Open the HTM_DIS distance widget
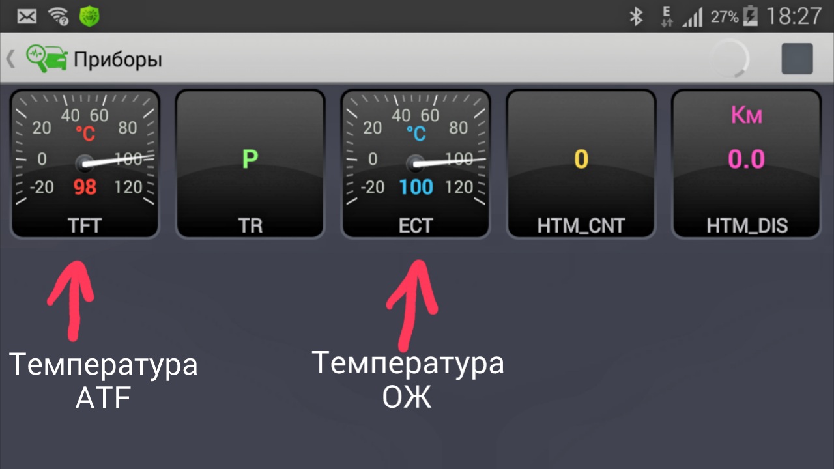This screenshot has width=834, height=469. (747, 163)
